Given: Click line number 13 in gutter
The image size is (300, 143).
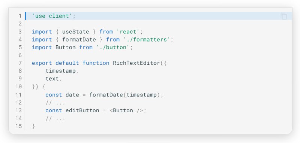Looking at the screenshot, I should 18,110.
